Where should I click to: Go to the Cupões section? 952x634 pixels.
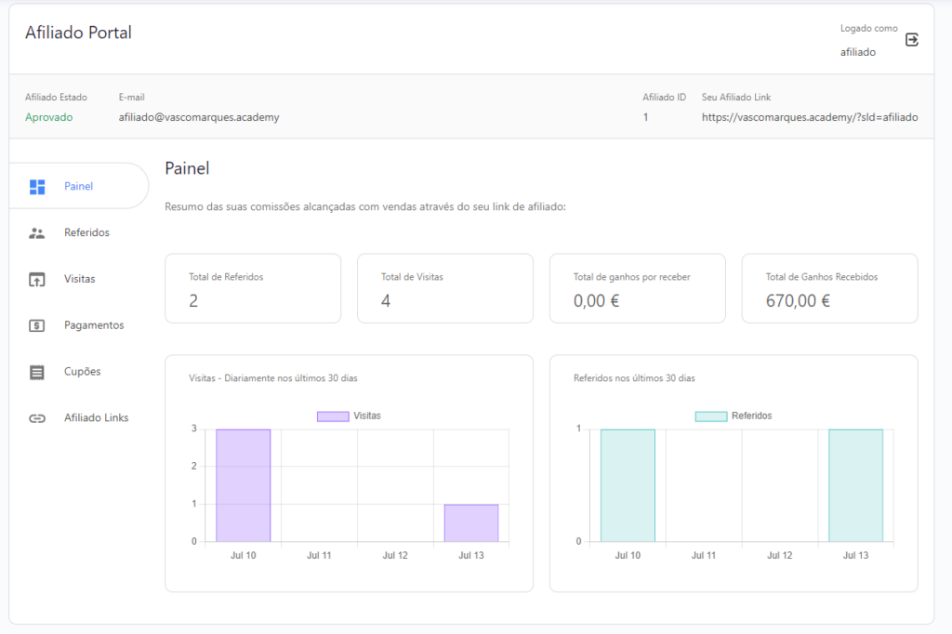click(x=82, y=372)
